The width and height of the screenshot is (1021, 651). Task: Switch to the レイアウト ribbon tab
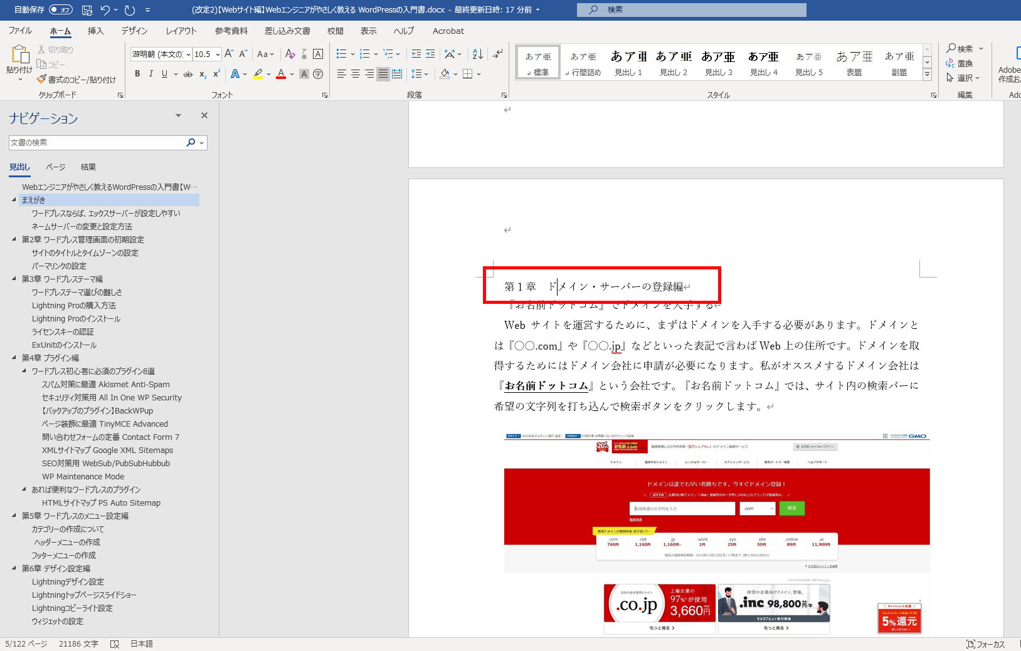[181, 31]
